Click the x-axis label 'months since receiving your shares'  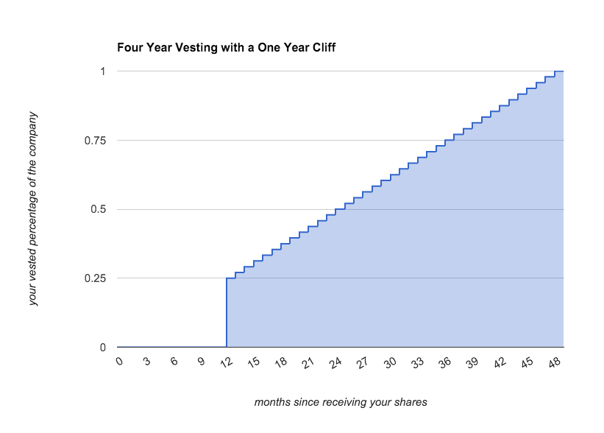(x=341, y=402)
